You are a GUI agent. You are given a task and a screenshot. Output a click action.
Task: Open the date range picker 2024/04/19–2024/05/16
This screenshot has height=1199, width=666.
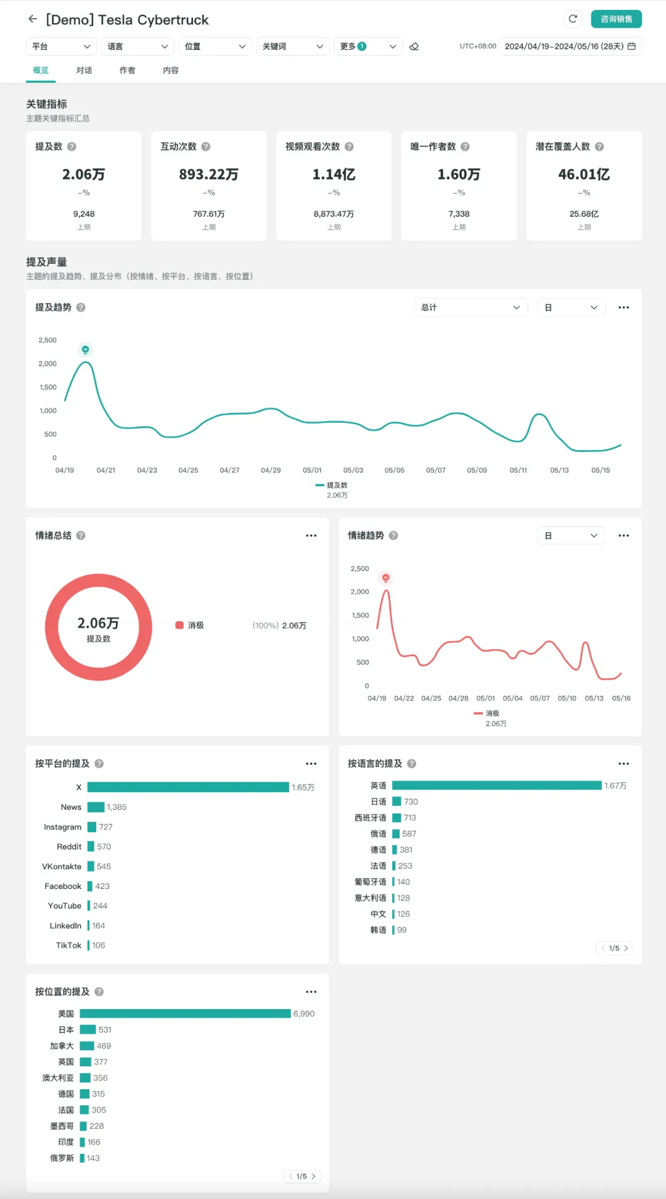570,46
